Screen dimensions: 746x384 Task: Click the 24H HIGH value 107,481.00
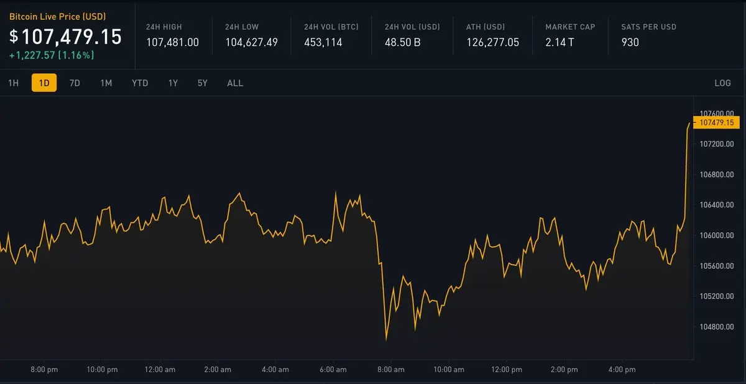[x=172, y=42]
